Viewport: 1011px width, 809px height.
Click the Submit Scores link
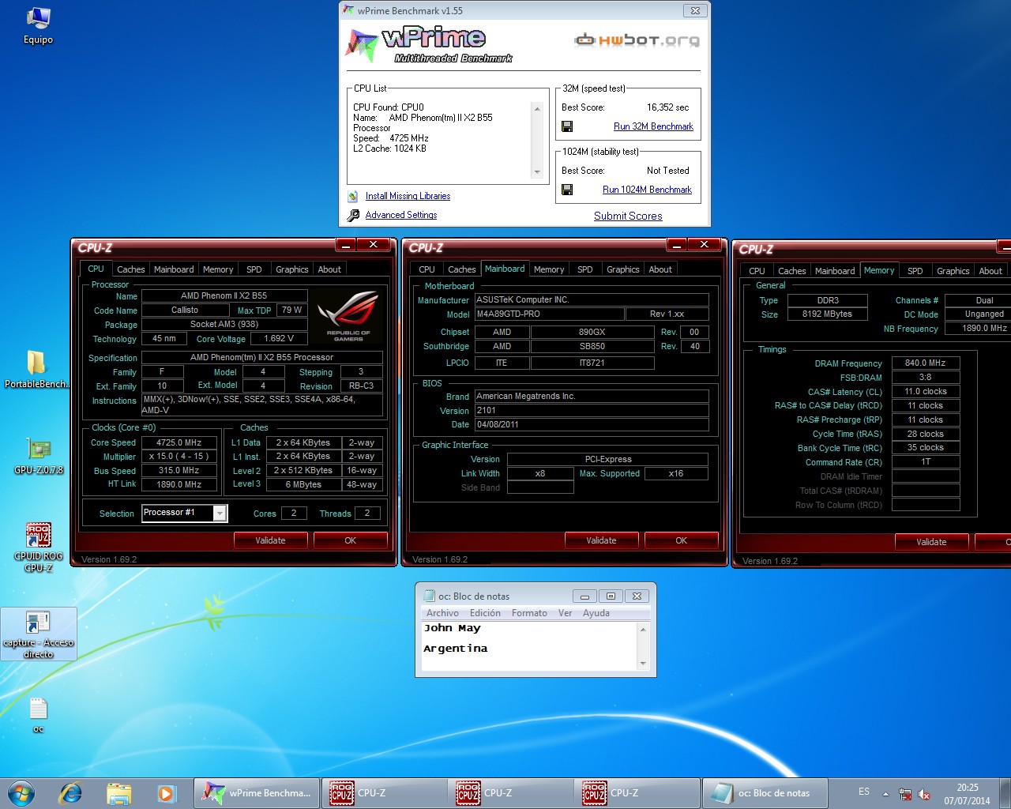click(628, 216)
